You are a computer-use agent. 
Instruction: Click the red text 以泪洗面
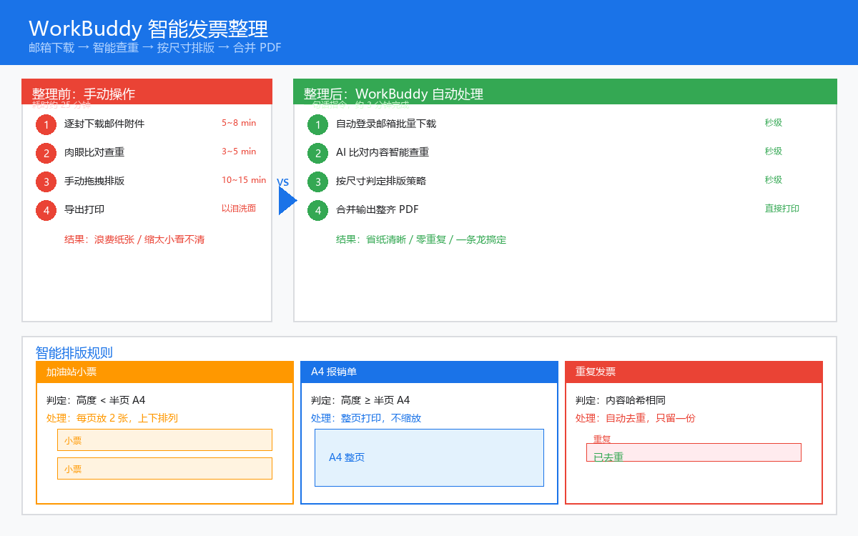[239, 209]
